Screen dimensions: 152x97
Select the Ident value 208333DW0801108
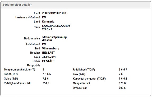[x=54, y=13]
